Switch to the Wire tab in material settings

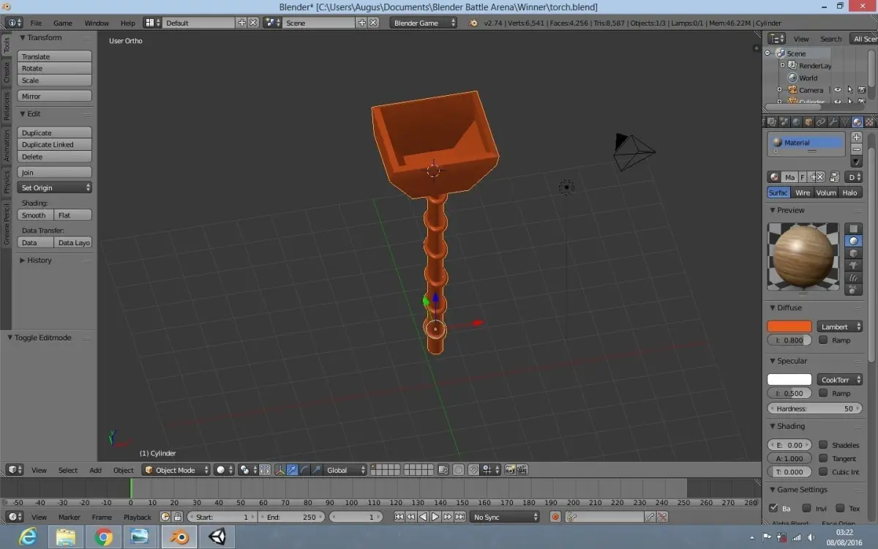803,193
